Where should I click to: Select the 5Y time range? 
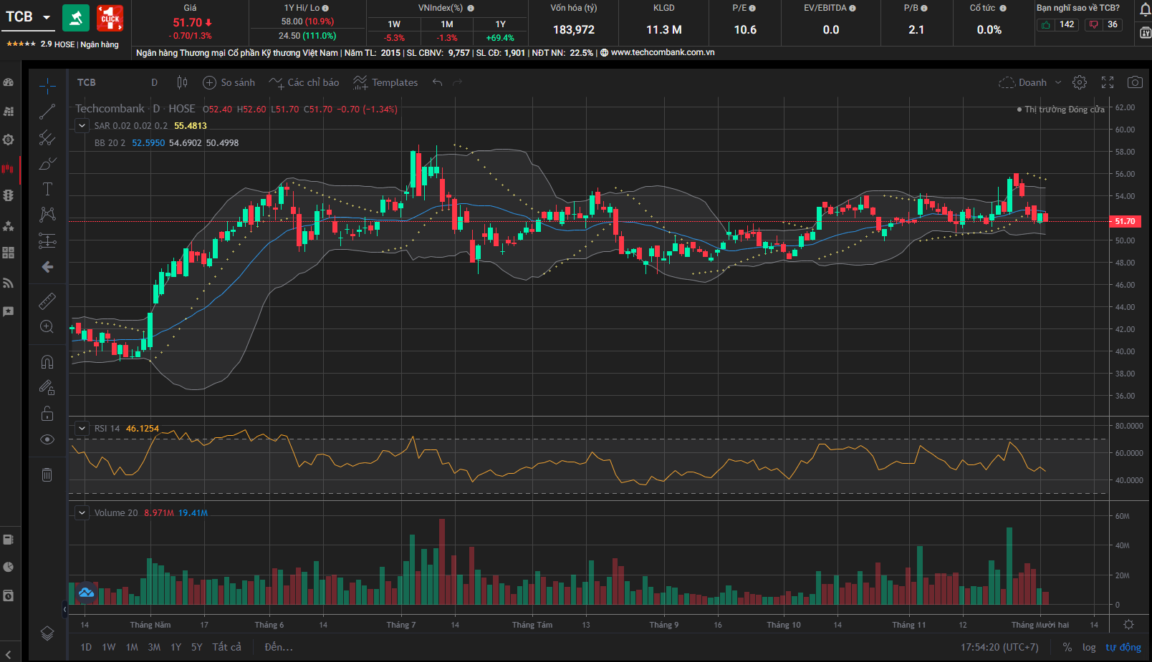point(196,647)
